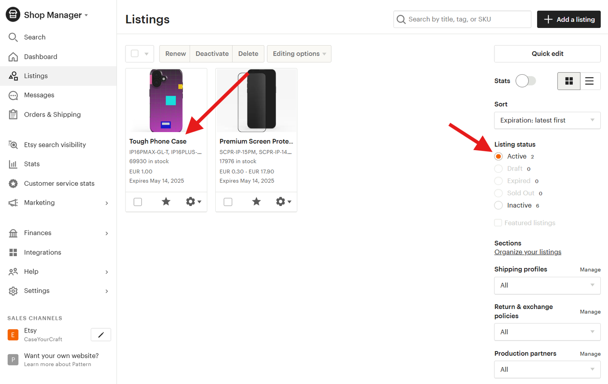The image size is (608, 384).
Task: Open Messages from sidebar
Action: [x=39, y=95]
